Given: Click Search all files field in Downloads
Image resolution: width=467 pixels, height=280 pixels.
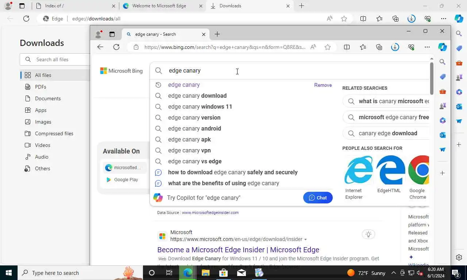Looking at the screenshot, I should [55, 59].
